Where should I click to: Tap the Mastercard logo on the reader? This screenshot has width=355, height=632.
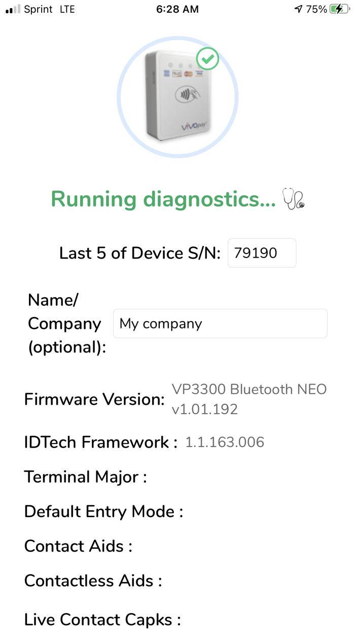point(188,74)
